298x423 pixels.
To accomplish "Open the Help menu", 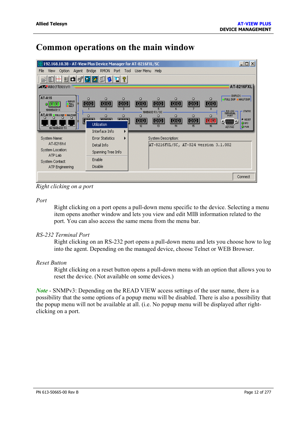I will (158, 71).
